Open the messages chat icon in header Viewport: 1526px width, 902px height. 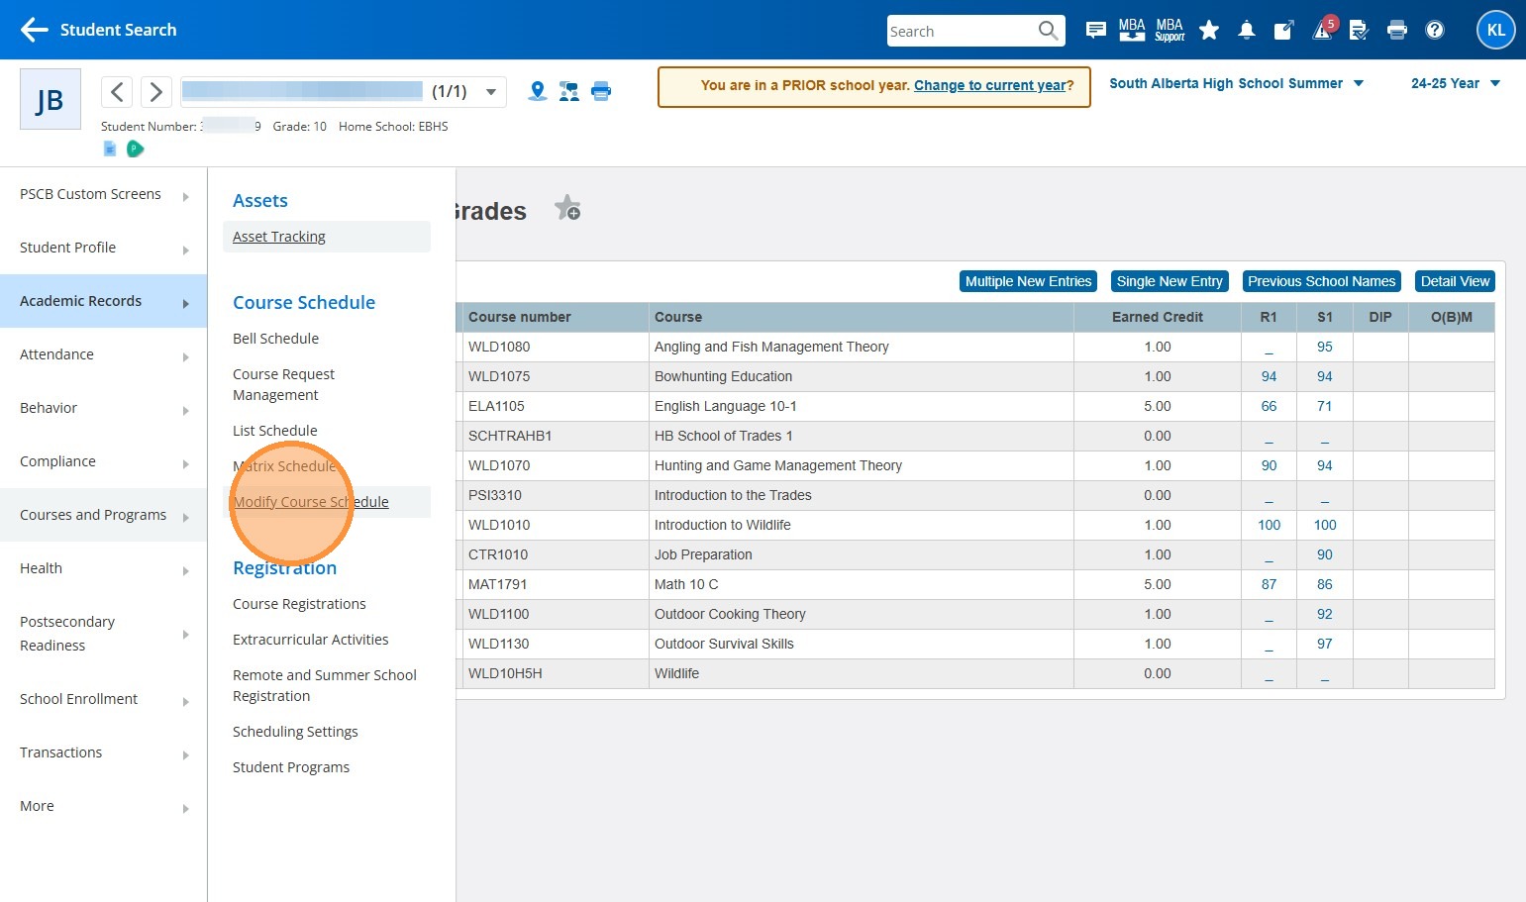[1095, 31]
